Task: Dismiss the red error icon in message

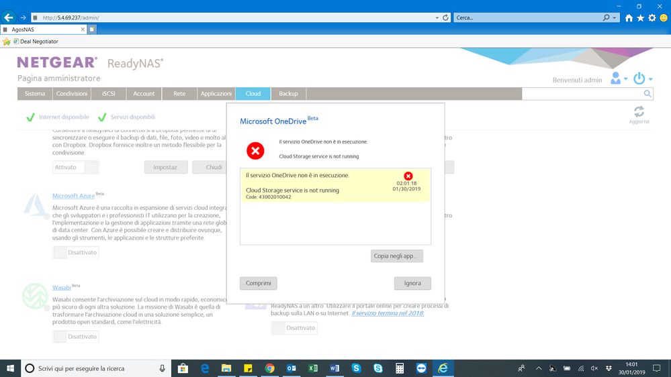Action: click(408, 176)
